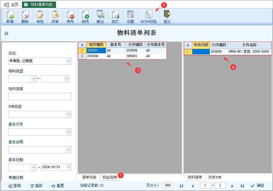Click the 305001 子件编码 cell in row 2
The height and width of the screenshot is (191, 273).
[135, 56]
